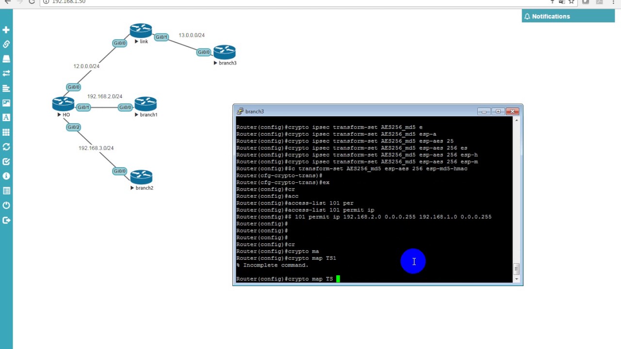This screenshot has height=349, width=621.
Task: Click the 'access-list 101 permit ip' line
Action: click(305, 210)
